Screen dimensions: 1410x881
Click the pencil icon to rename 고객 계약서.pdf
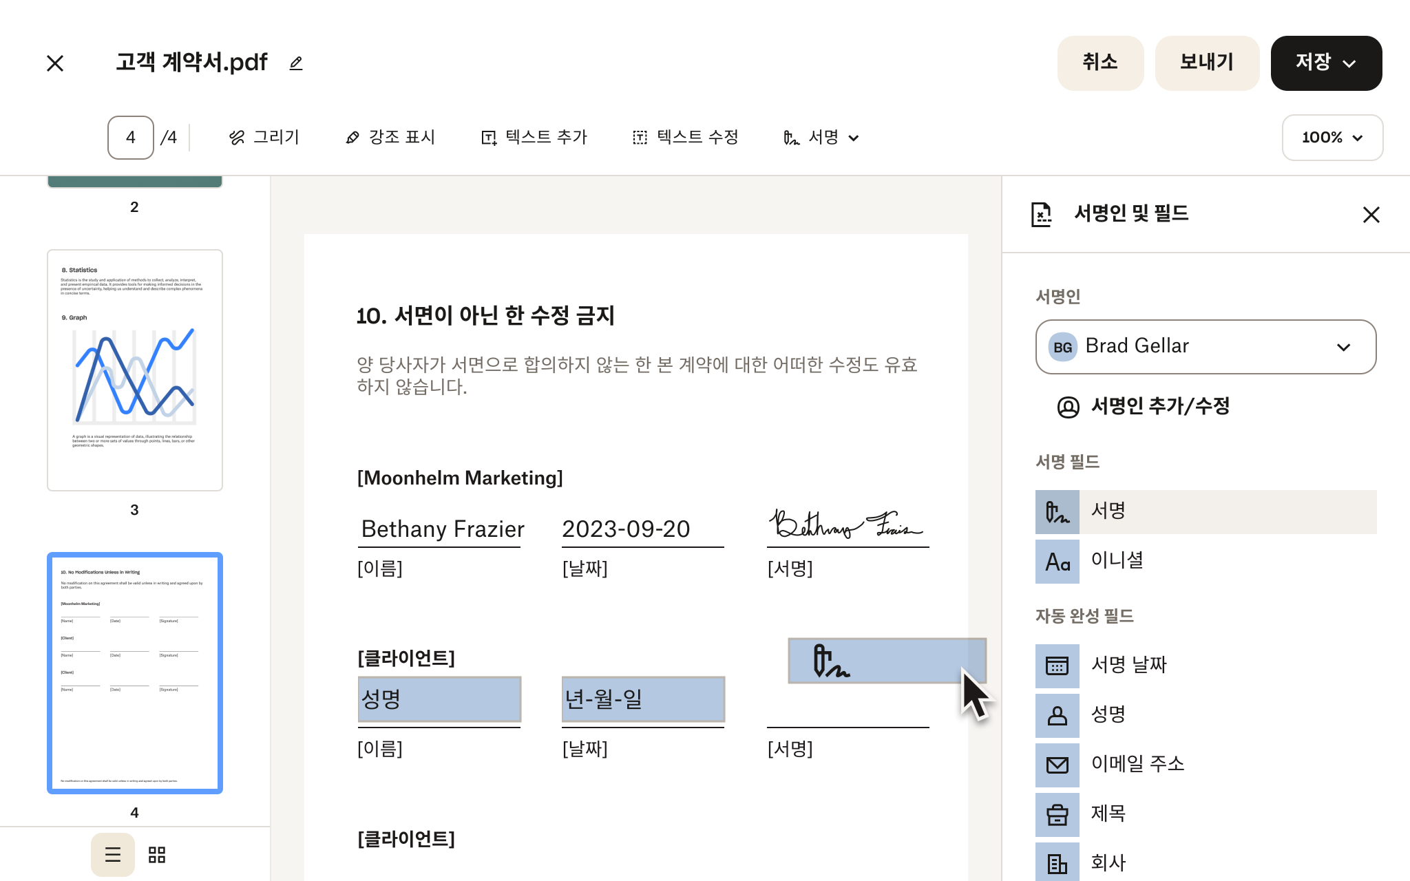[x=296, y=63]
